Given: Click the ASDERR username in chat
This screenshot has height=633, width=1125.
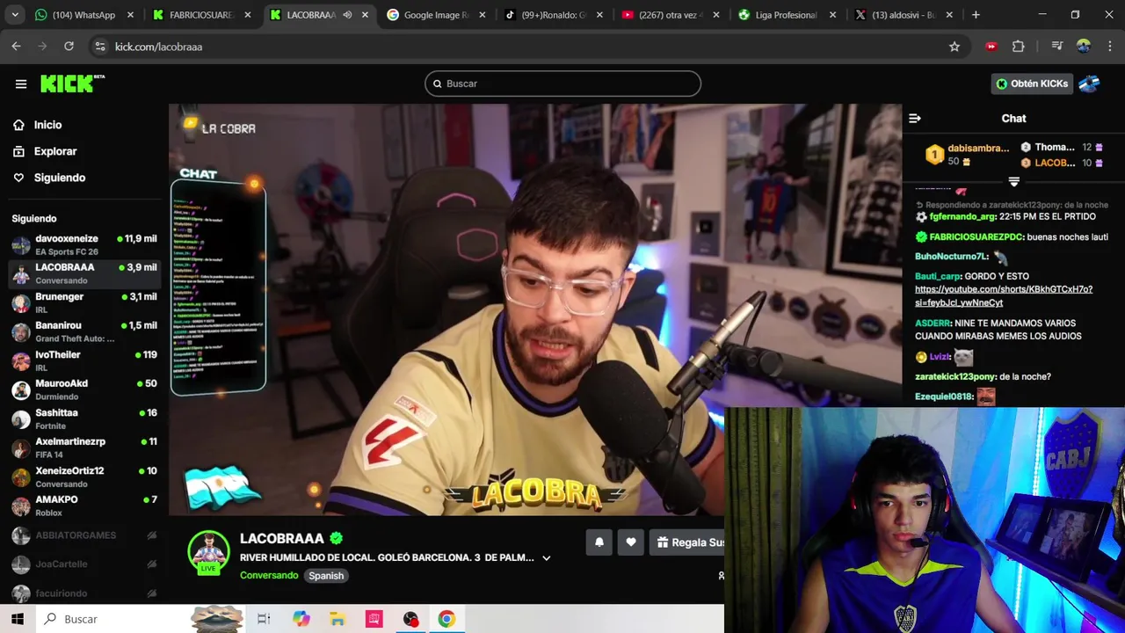Looking at the screenshot, I should coord(933,324).
